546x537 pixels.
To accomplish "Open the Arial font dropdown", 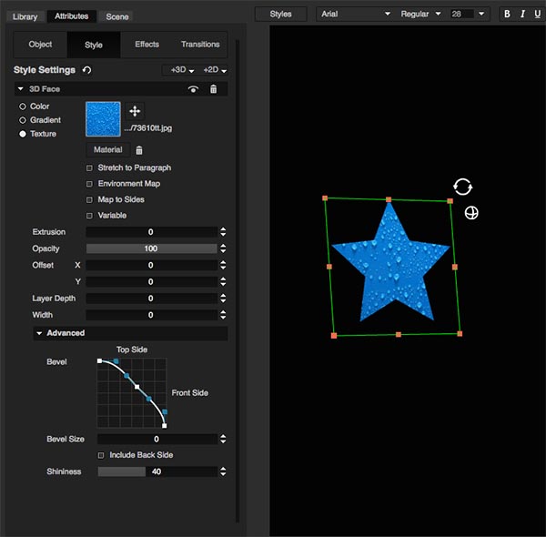I will pos(355,14).
